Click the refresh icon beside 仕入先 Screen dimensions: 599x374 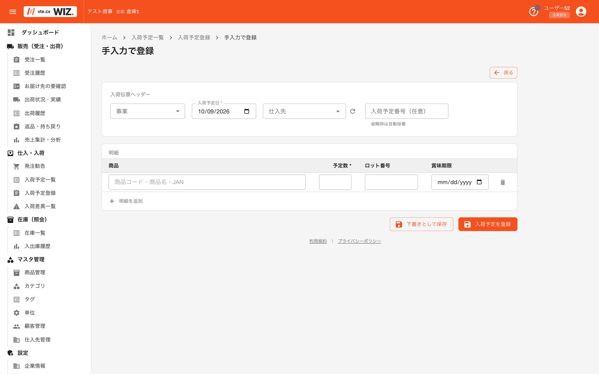coord(353,111)
